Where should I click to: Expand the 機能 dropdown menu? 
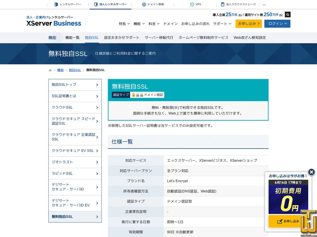click(139, 24)
